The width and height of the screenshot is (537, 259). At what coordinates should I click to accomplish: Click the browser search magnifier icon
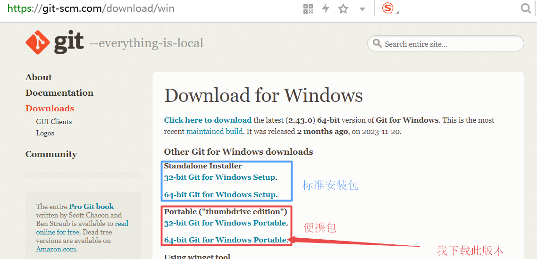click(526, 8)
